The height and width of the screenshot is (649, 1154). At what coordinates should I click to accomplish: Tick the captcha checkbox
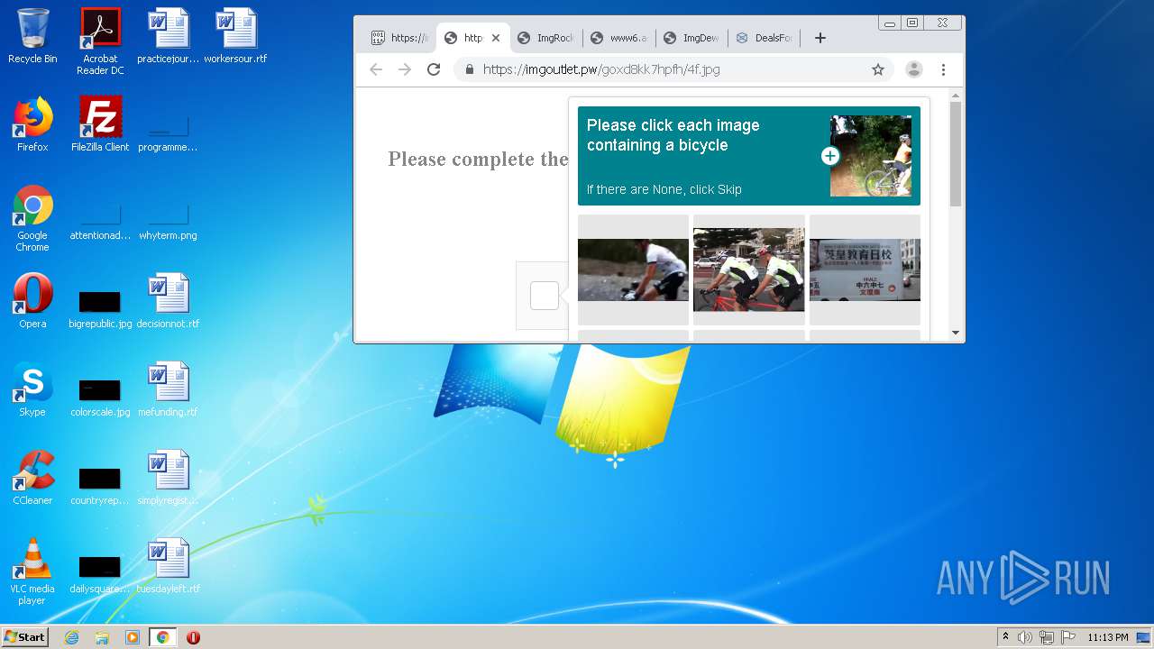545,296
